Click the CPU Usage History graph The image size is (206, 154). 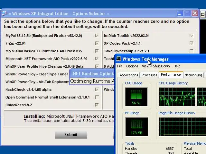tap(177, 97)
